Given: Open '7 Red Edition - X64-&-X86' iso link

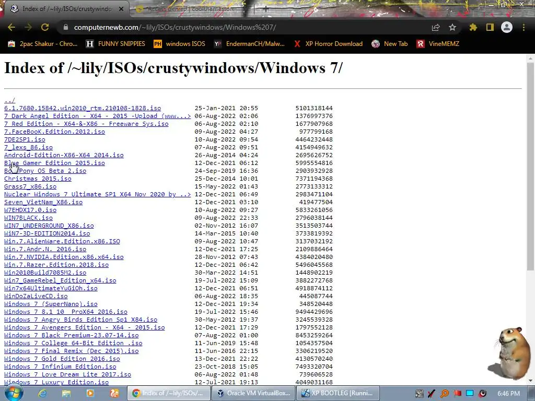Looking at the screenshot, I should pyautogui.click(x=86, y=124).
